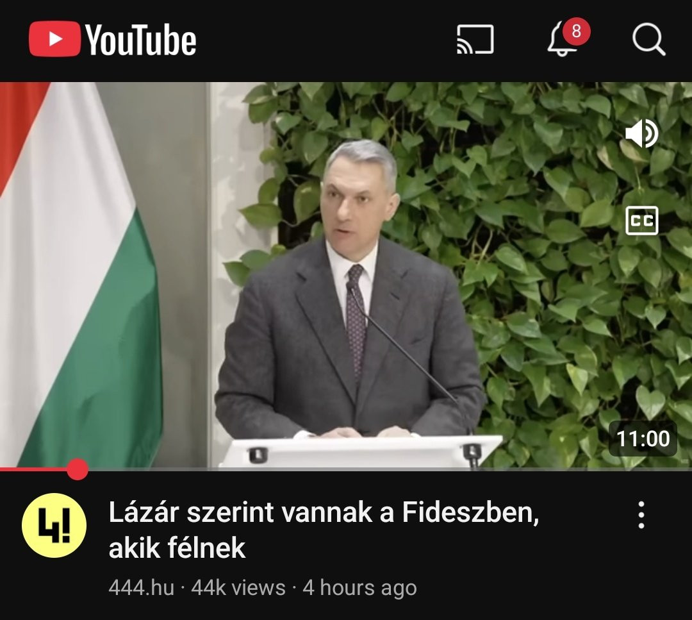
Task: Open the yellow 444 channel avatar
Action: pyautogui.click(x=54, y=526)
